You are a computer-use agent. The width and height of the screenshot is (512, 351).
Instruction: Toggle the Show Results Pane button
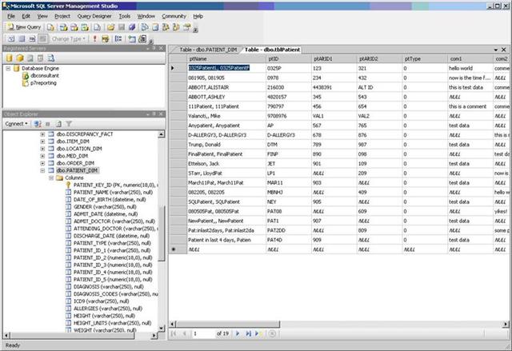(42, 39)
